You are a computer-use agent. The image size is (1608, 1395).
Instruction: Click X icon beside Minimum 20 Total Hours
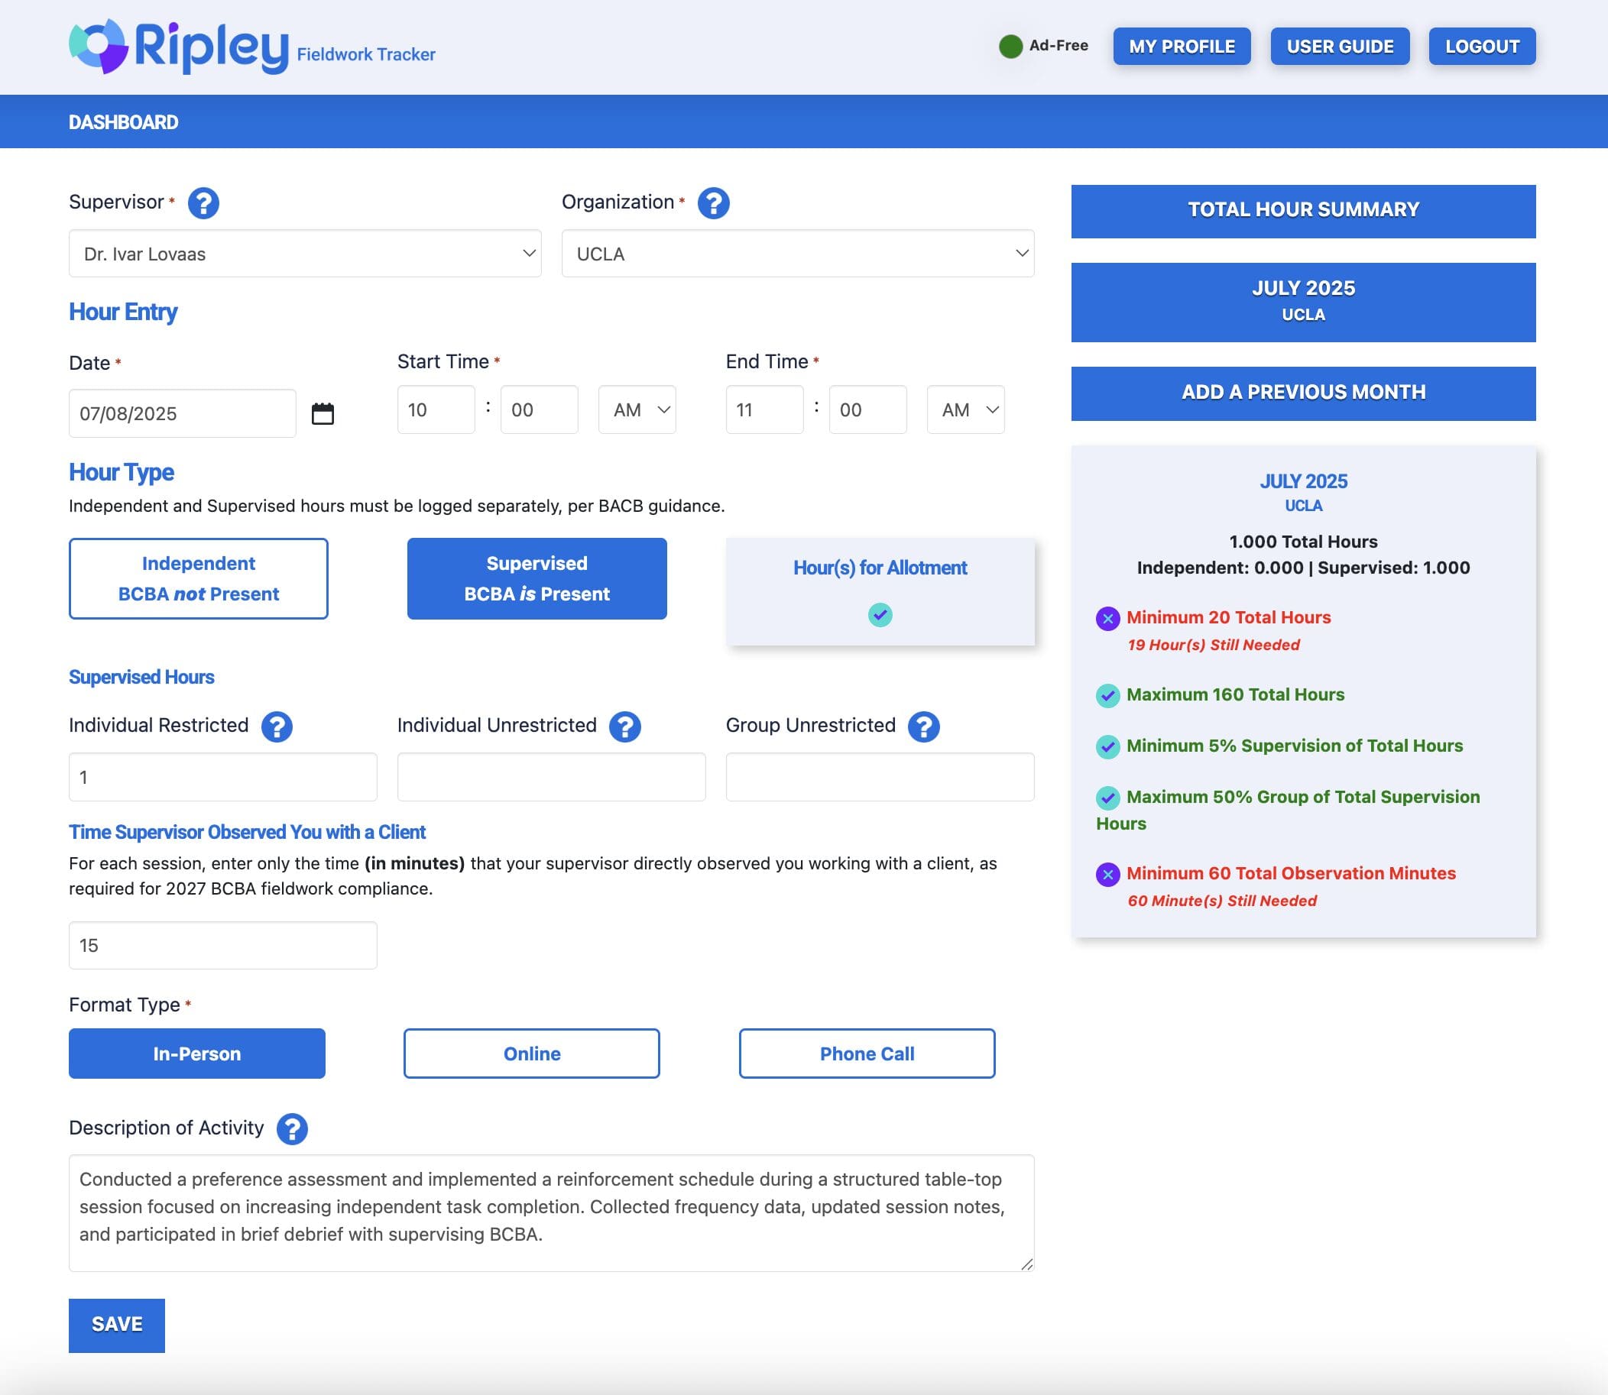1107,619
